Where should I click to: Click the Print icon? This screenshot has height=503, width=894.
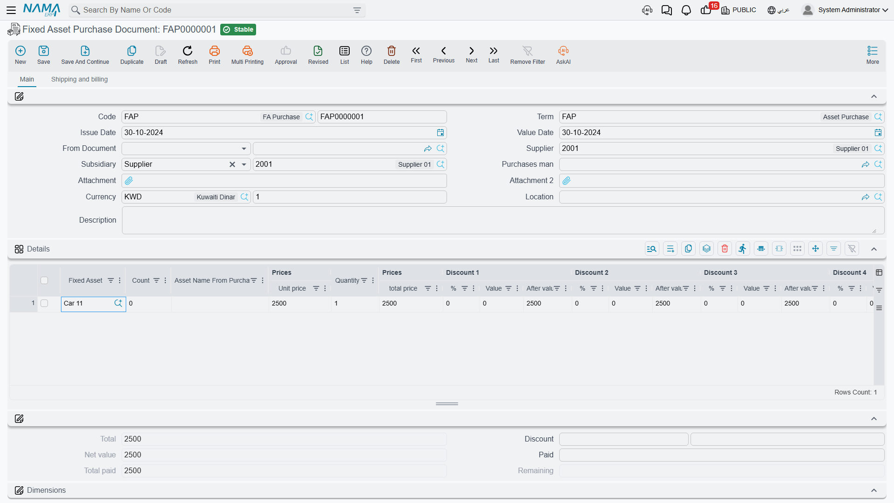pyautogui.click(x=215, y=51)
